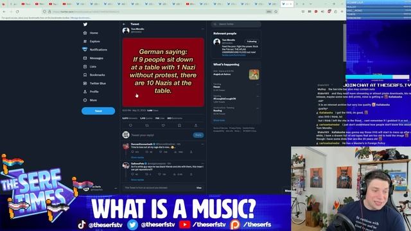Open Messages in the sidebar
This screenshot has height=231, width=411.
pos(93,58)
